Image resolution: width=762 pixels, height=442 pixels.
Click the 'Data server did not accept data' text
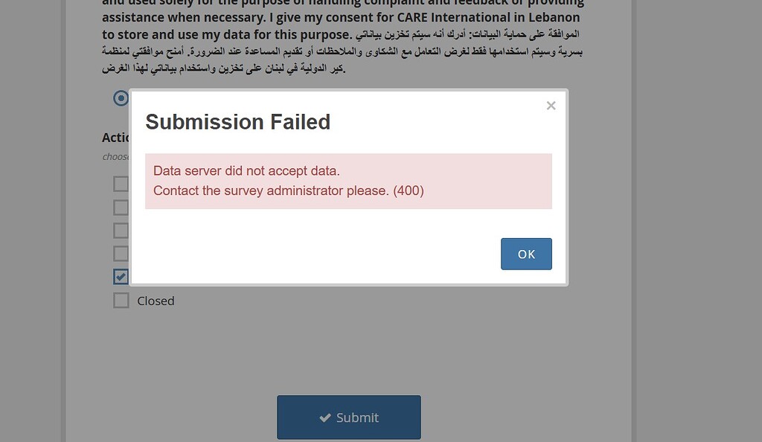(246, 170)
